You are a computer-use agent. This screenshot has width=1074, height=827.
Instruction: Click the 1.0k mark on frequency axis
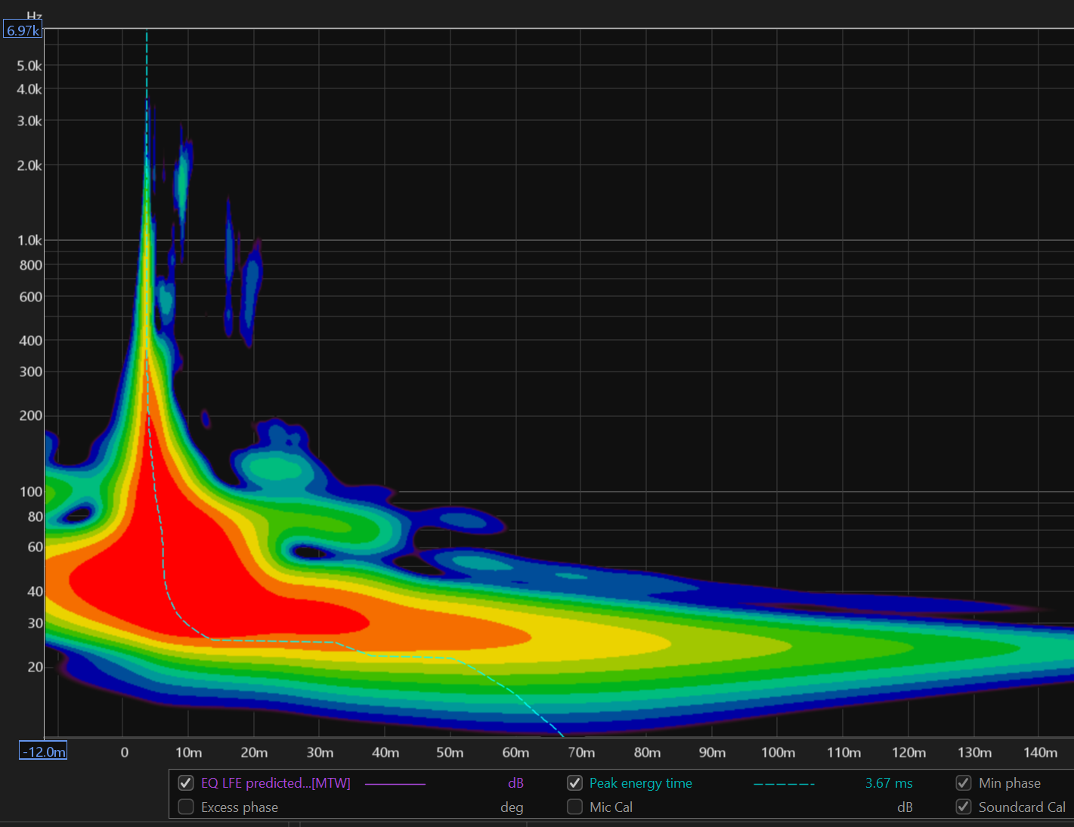tap(29, 240)
